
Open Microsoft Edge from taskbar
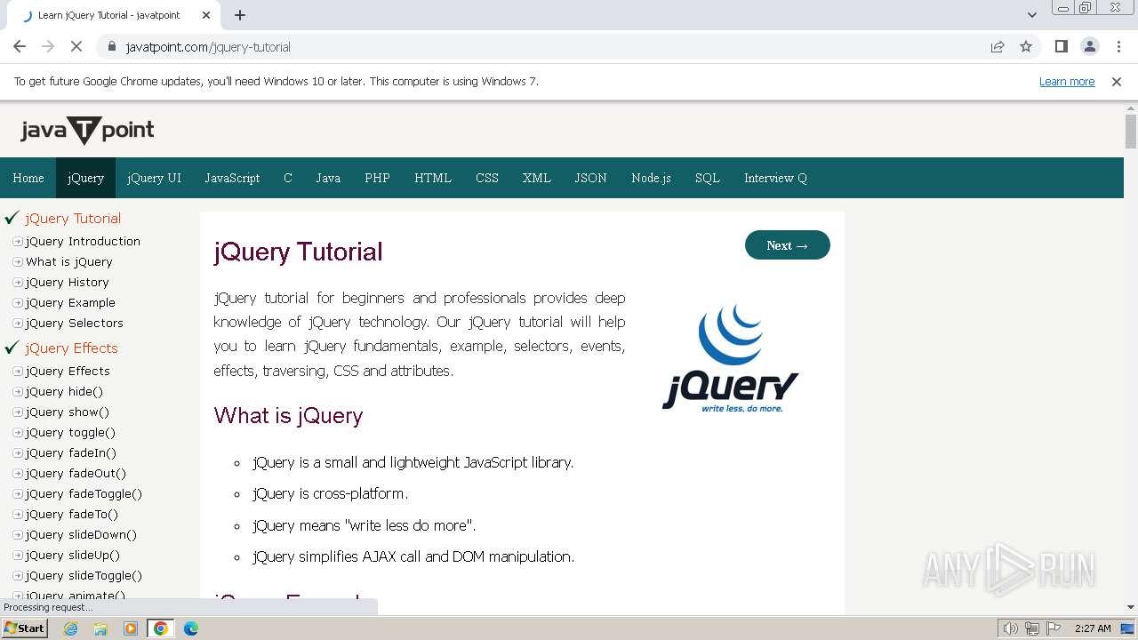coord(191,628)
